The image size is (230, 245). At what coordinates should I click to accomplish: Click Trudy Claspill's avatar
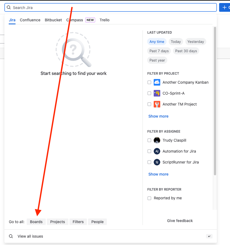point(157,140)
